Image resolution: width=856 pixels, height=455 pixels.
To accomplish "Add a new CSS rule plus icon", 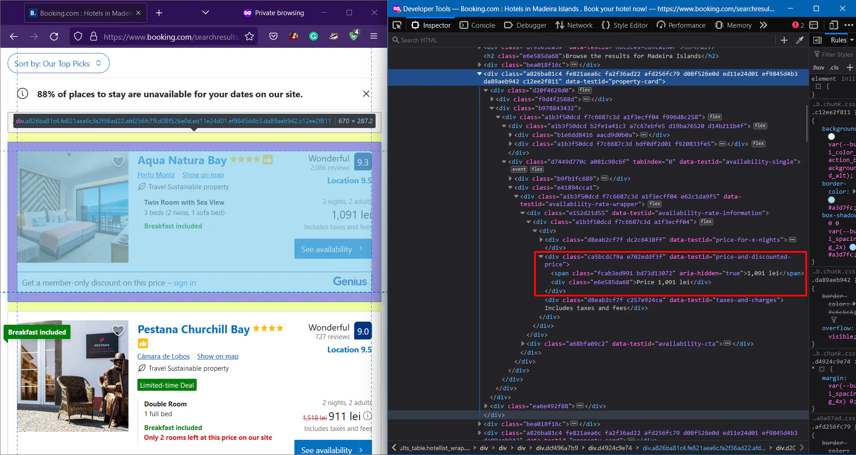I will [x=850, y=67].
